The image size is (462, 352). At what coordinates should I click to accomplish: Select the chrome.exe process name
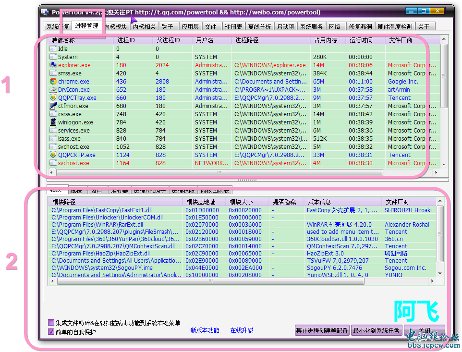[x=73, y=81]
